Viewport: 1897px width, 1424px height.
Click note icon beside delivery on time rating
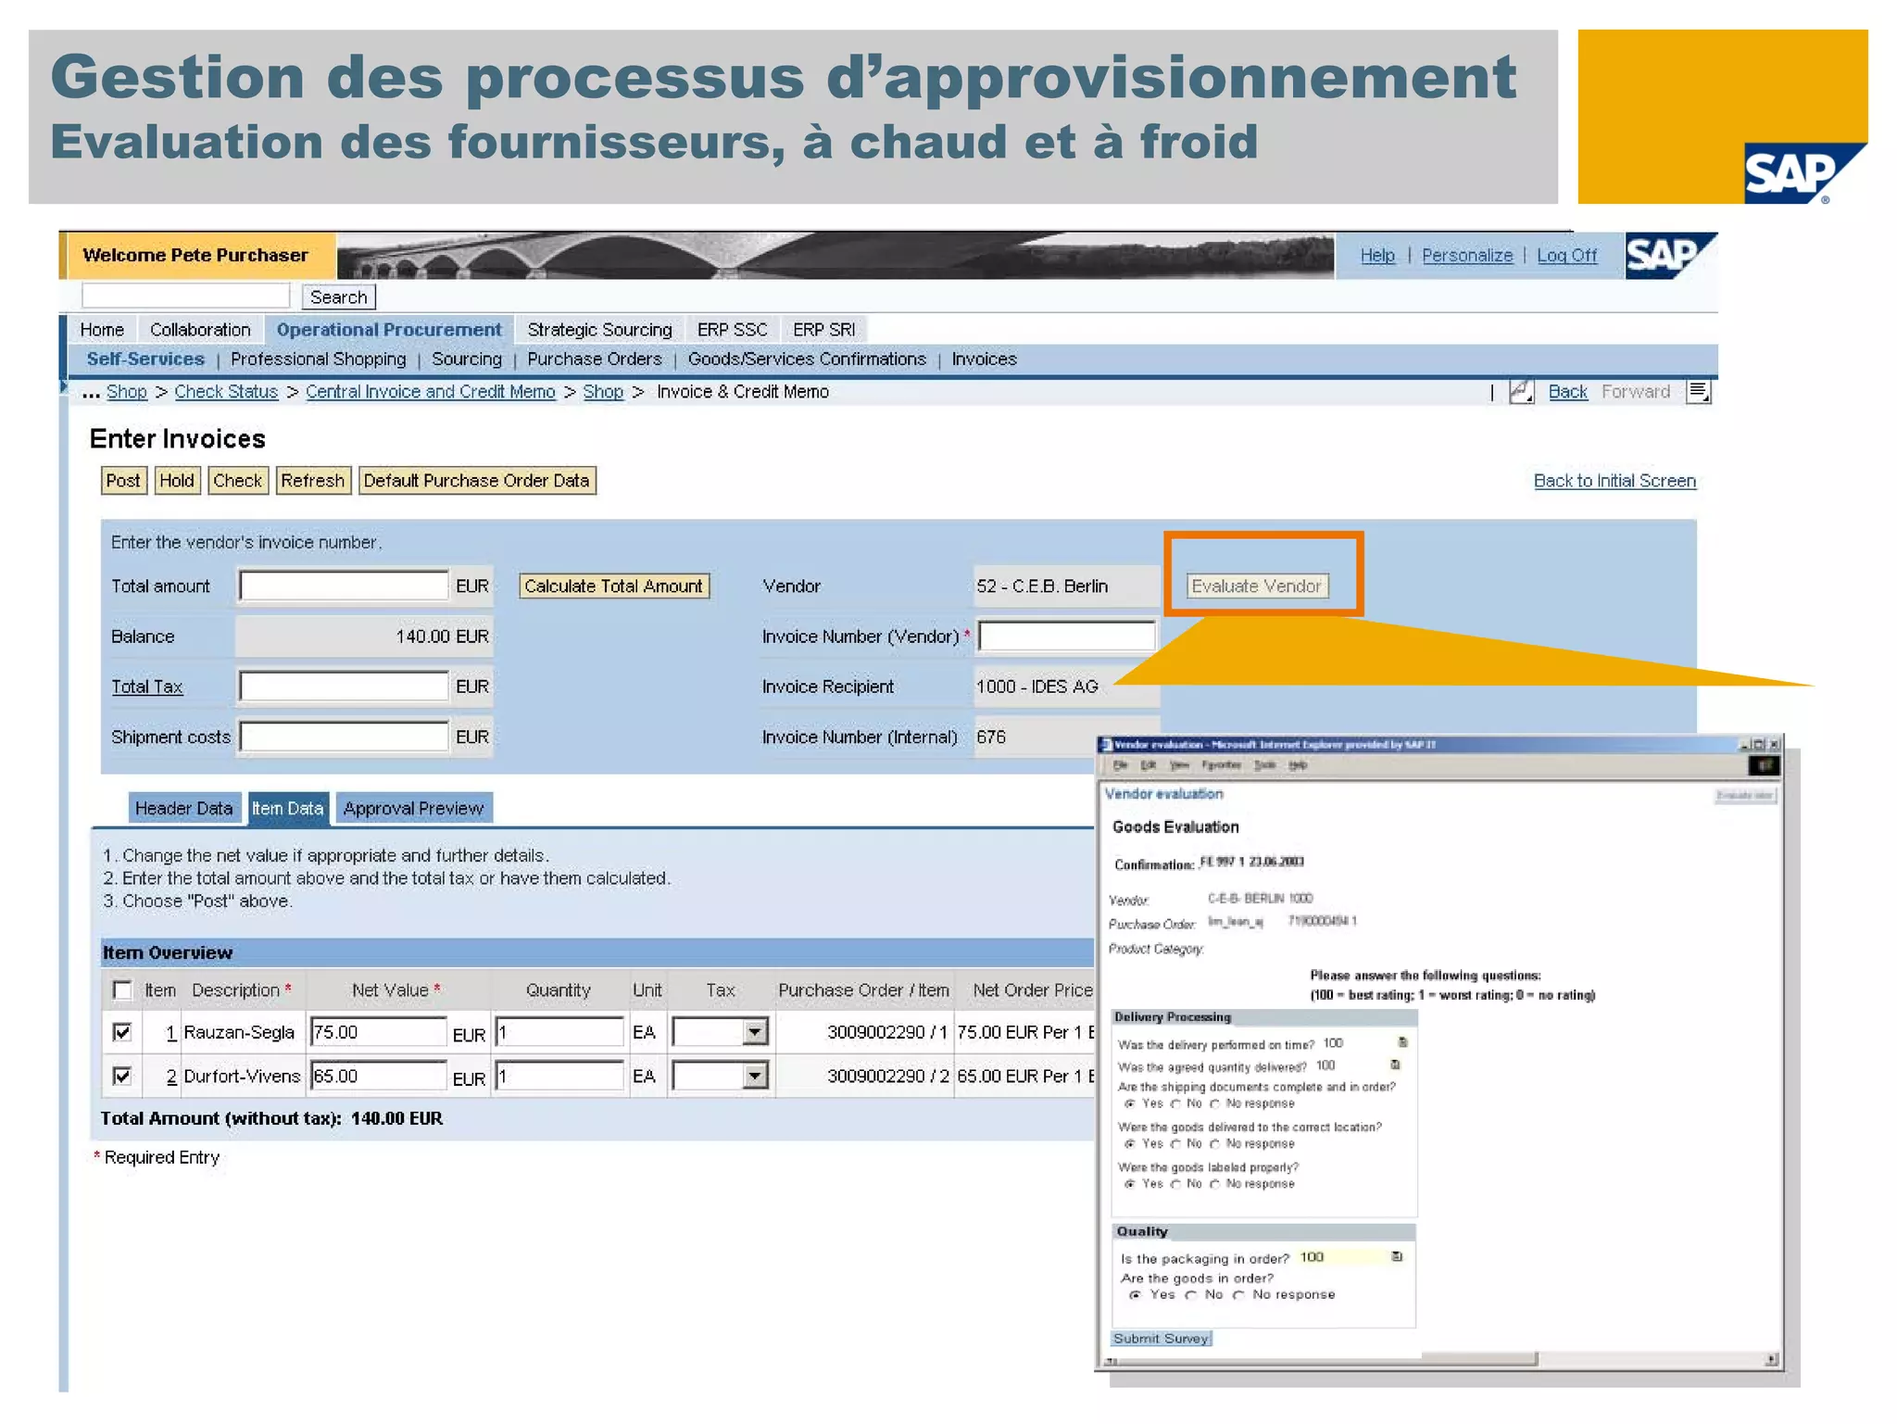pos(1402,1043)
